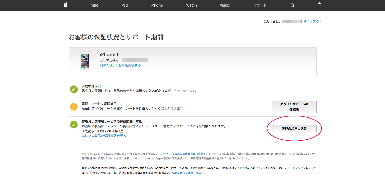Click the こんにちは greeting text
The image size is (385, 189).
pos(271,22)
